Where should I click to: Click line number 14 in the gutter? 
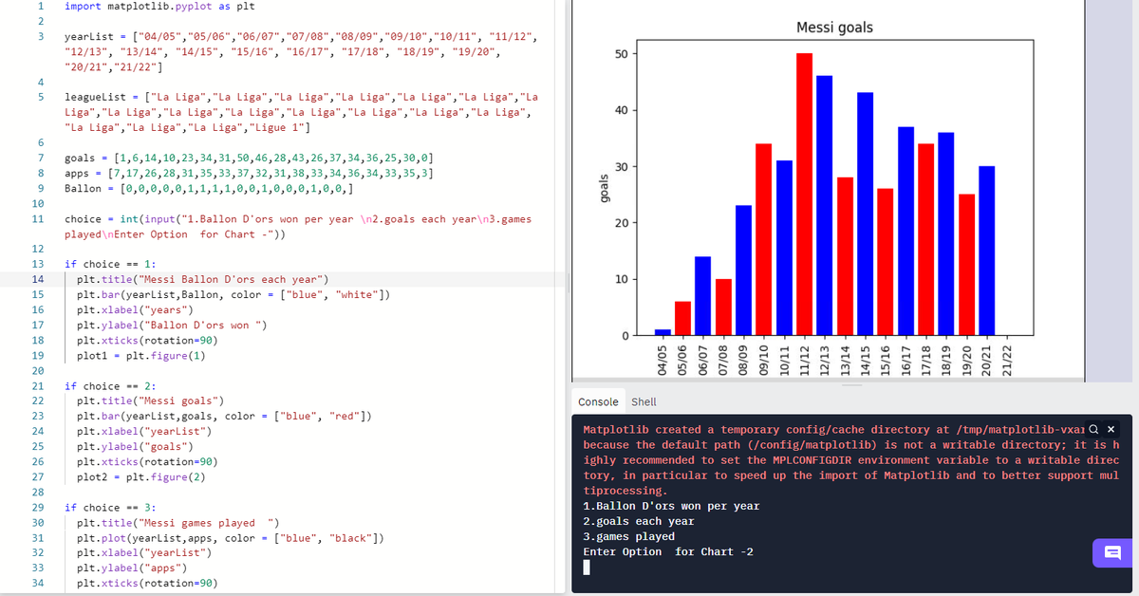click(x=39, y=279)
